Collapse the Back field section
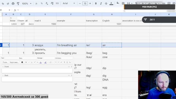The width and height of the screenshot is (176, 99). tap(3, 76)
